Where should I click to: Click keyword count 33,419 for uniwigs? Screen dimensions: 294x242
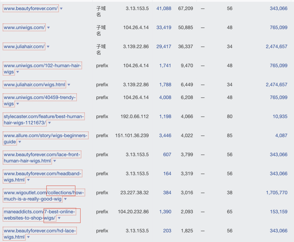[164, 28]
